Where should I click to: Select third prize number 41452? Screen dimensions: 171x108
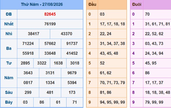point(72,53)
